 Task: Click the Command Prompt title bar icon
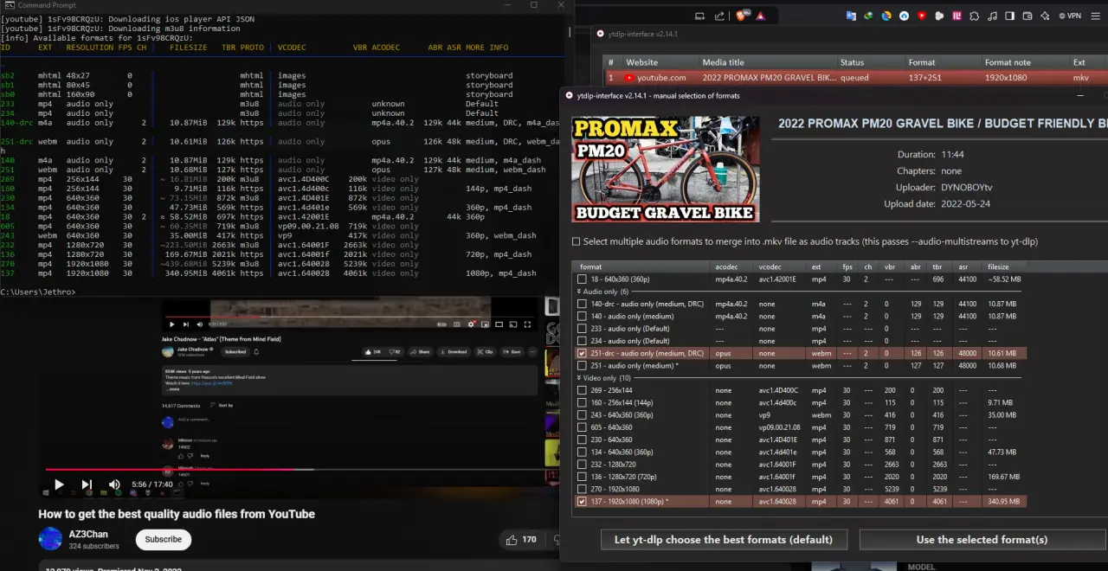(x=8, y=5)
